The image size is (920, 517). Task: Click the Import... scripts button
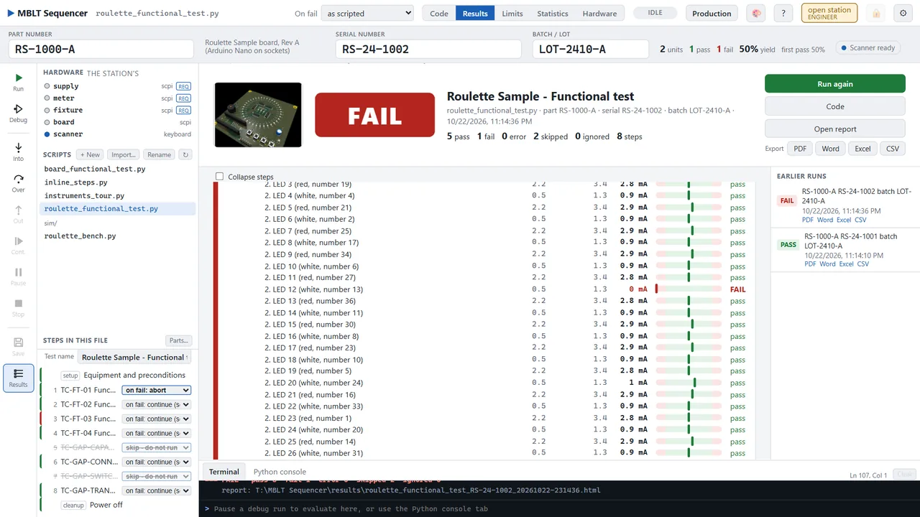[x=124, y=154]
